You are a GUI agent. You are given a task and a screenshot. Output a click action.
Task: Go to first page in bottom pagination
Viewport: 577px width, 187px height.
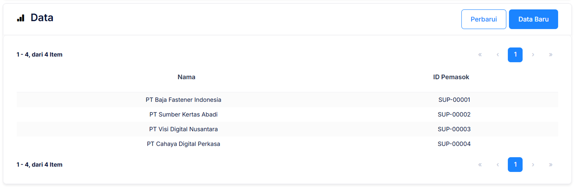point(480,165)
